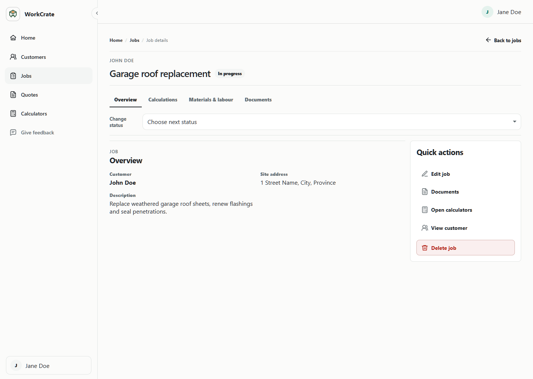Click the View customer people icon

click(x=425, y=228)
